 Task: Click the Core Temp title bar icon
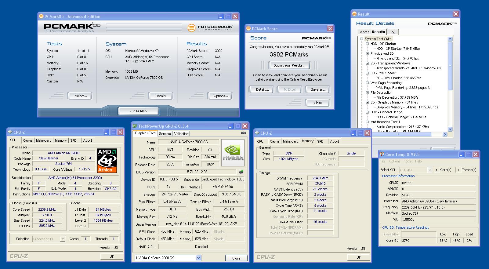(382, 154)
